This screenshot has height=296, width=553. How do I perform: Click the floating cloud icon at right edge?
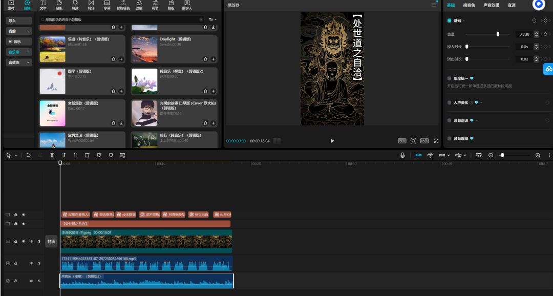click(548, 69)
